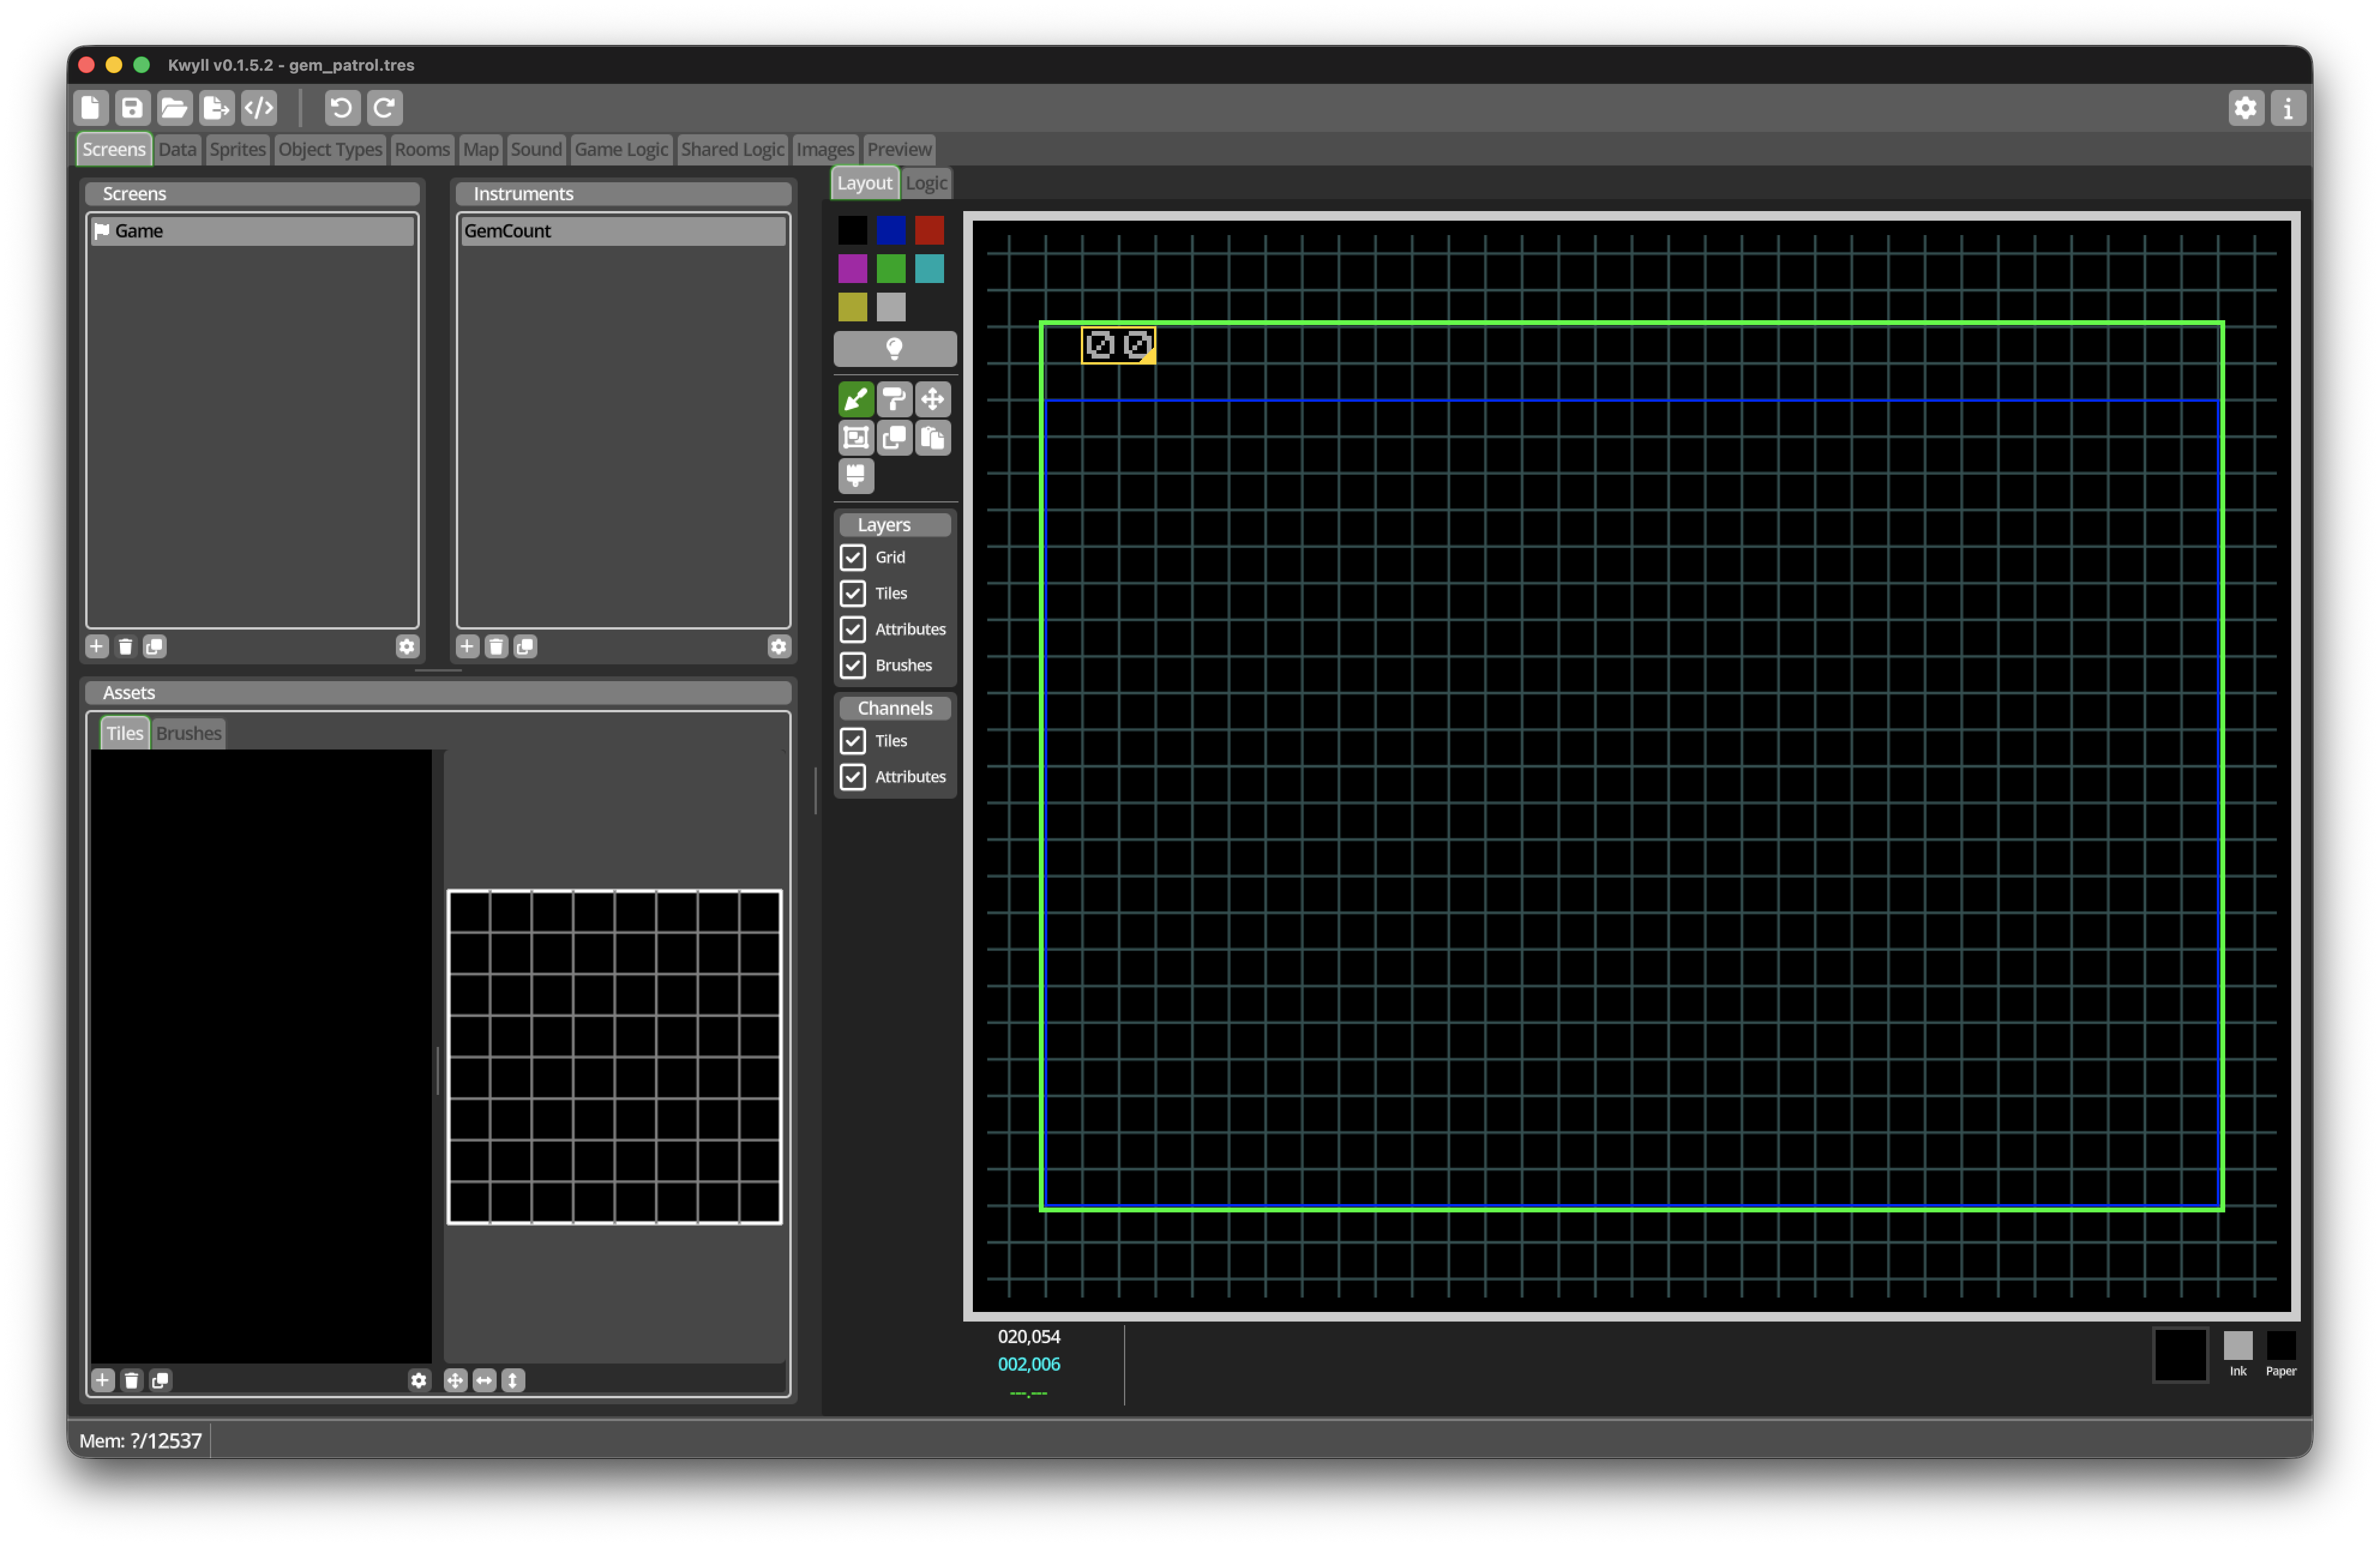The height and width of the screenshot is (1547, 2380).
Task: Export the project with the export icon
Action: (216, 108)
